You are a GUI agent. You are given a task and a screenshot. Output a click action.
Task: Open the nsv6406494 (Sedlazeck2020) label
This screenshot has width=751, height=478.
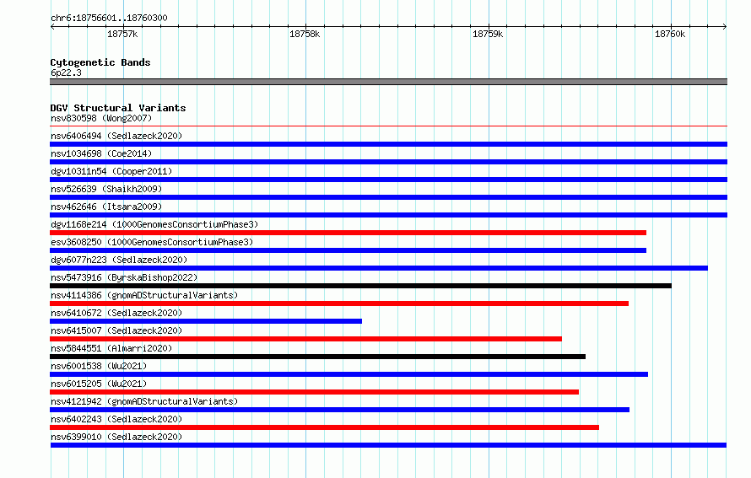pos(116,136)
